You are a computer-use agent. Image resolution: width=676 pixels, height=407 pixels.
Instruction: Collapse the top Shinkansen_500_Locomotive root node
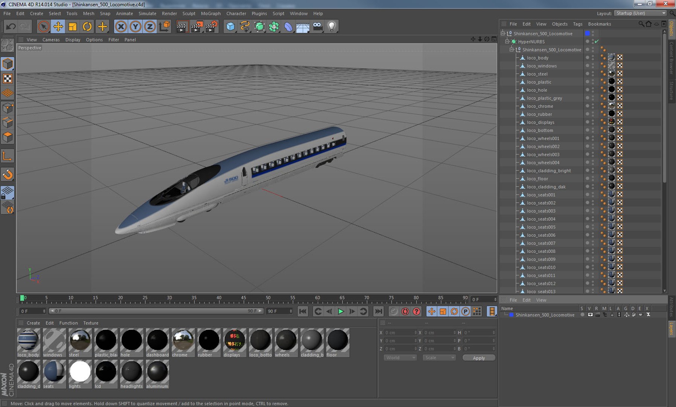tap(502, 34)
